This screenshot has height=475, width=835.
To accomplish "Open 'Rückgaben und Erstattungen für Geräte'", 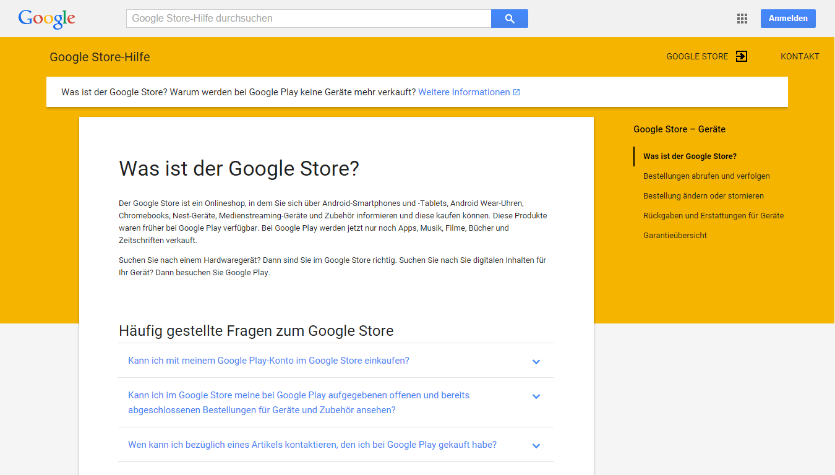I will [713, 216].
